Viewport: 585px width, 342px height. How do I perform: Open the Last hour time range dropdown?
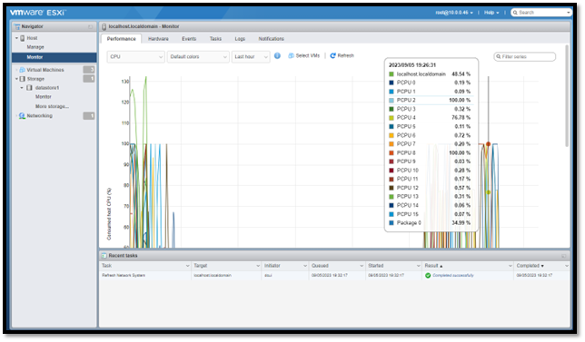pyautogui.click(x=251, y=56)
